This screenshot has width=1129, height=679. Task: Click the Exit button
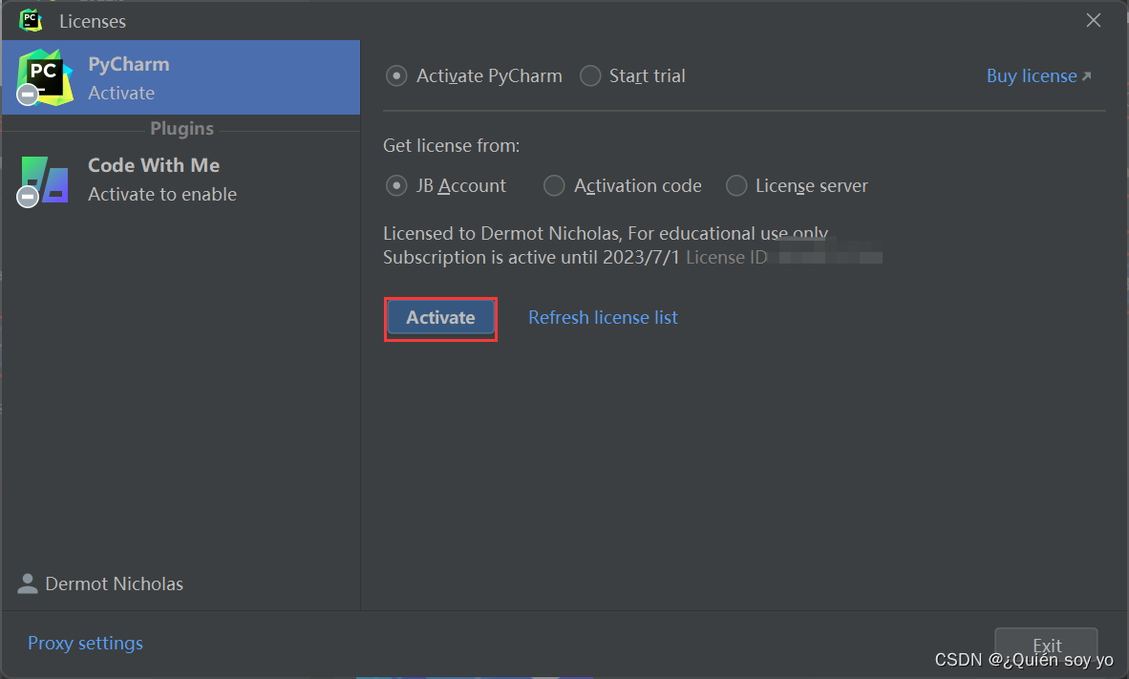pyautogui.click(x=1046, y=646)
